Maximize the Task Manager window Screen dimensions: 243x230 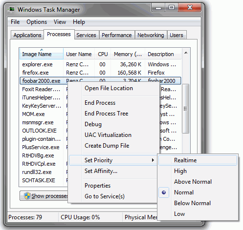pyautogui.click(x=172, y=8)
